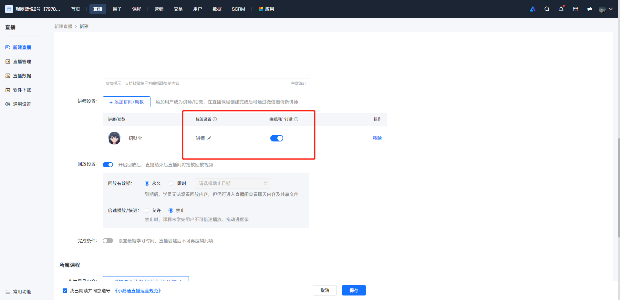The height and width of the screenshot is (300, 620).
Task: Select 永久 replay validity radio
Action: (147, 183)
